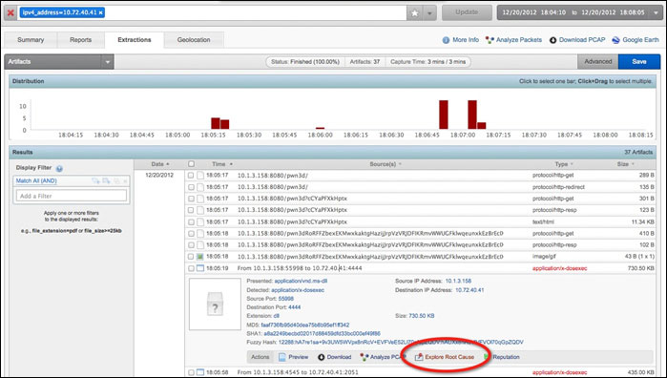667x378 pixels.
Task: Click the Display Filter help icon
Action: 59,169
